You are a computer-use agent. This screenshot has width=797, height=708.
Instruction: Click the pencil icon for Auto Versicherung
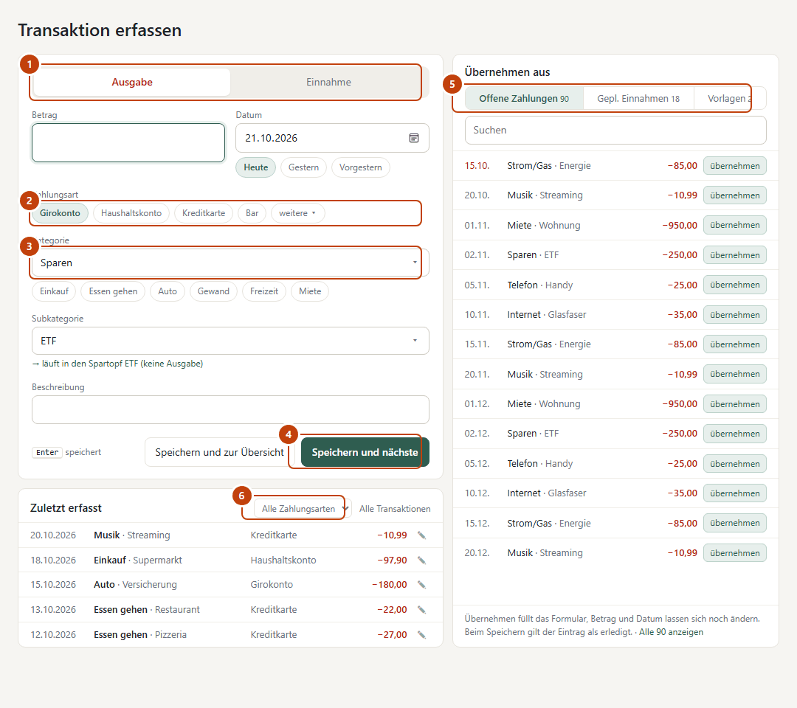click(x=421, y=585)
